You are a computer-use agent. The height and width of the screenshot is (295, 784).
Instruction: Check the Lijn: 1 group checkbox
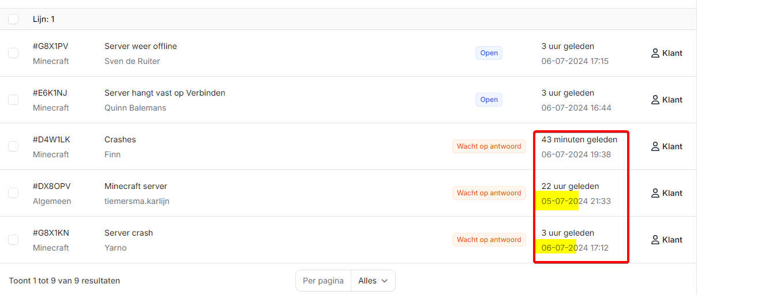[13, 19]
